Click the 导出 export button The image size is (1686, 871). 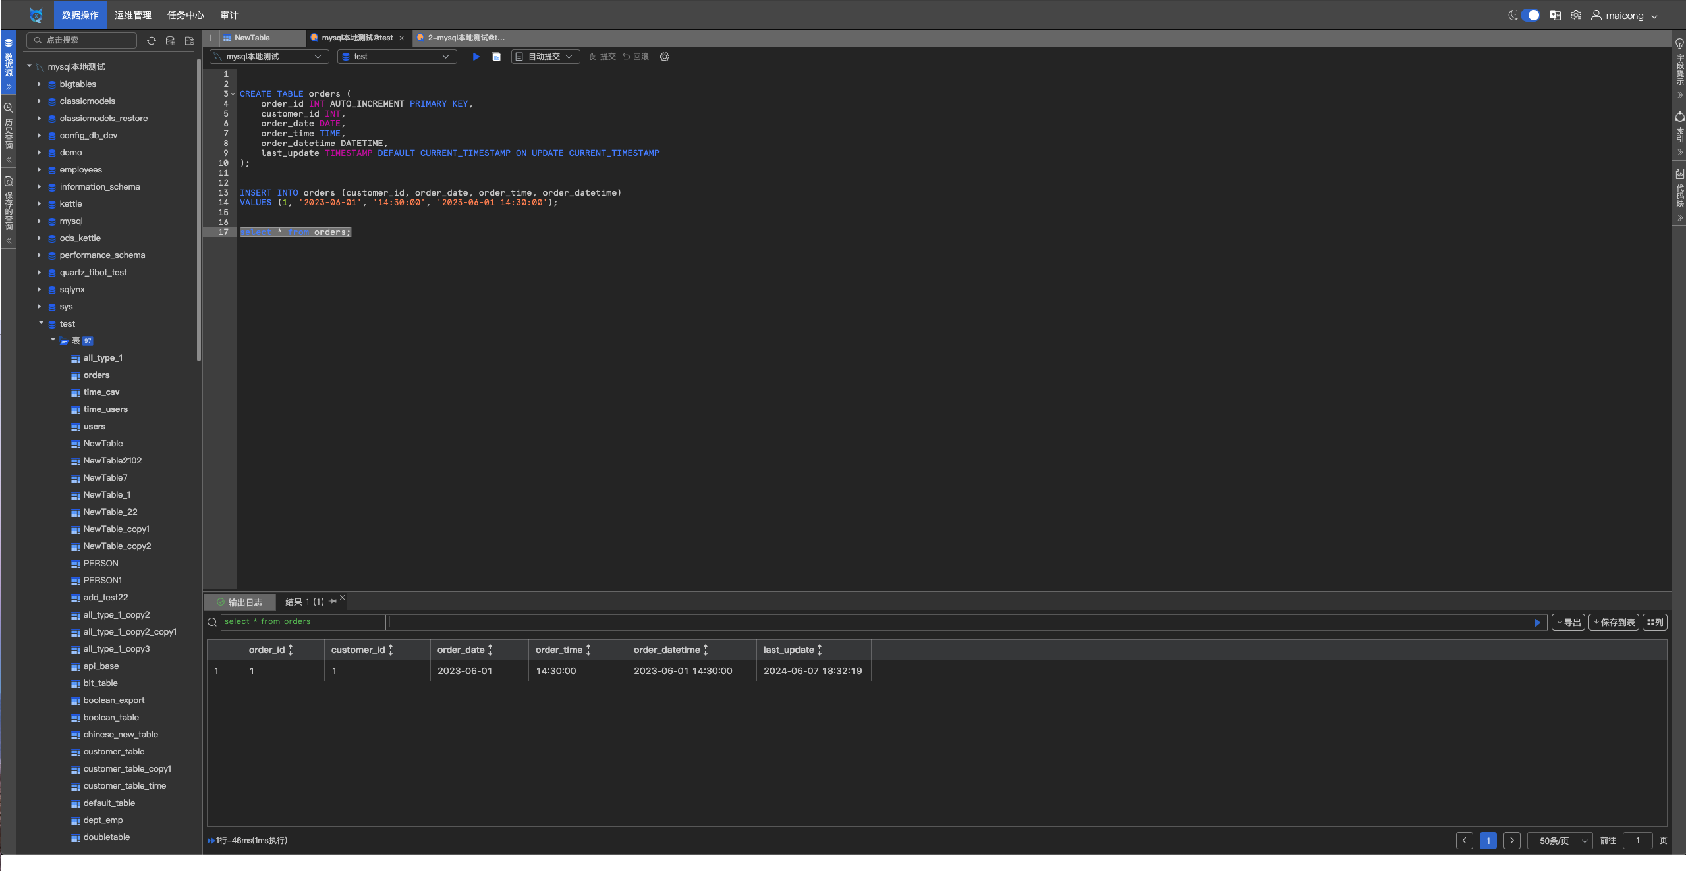click(1568, 622)
